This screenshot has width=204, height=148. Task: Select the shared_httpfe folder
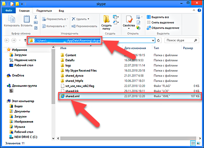coord(72,81)
